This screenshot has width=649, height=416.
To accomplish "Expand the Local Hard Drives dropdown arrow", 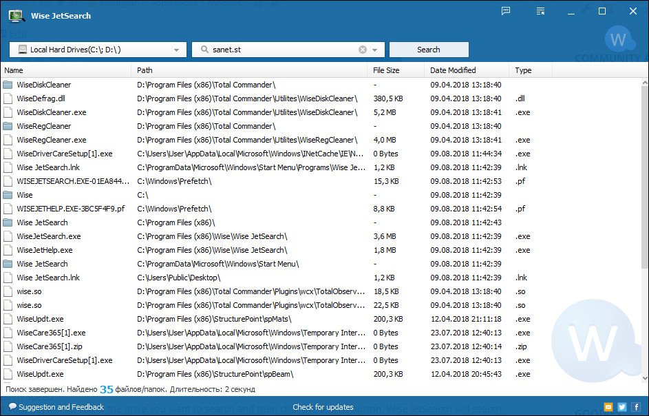I will click(176, 50).
